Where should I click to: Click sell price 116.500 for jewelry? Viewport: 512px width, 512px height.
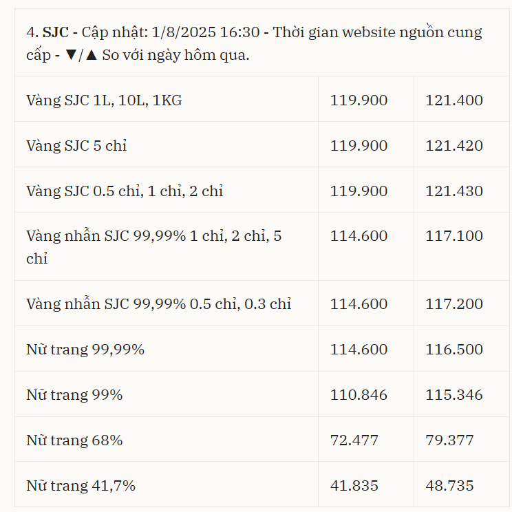(454, 349)
